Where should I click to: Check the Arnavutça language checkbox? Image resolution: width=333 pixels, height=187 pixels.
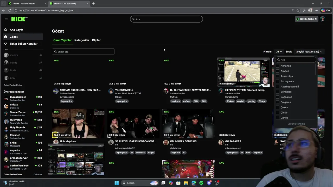277,76
